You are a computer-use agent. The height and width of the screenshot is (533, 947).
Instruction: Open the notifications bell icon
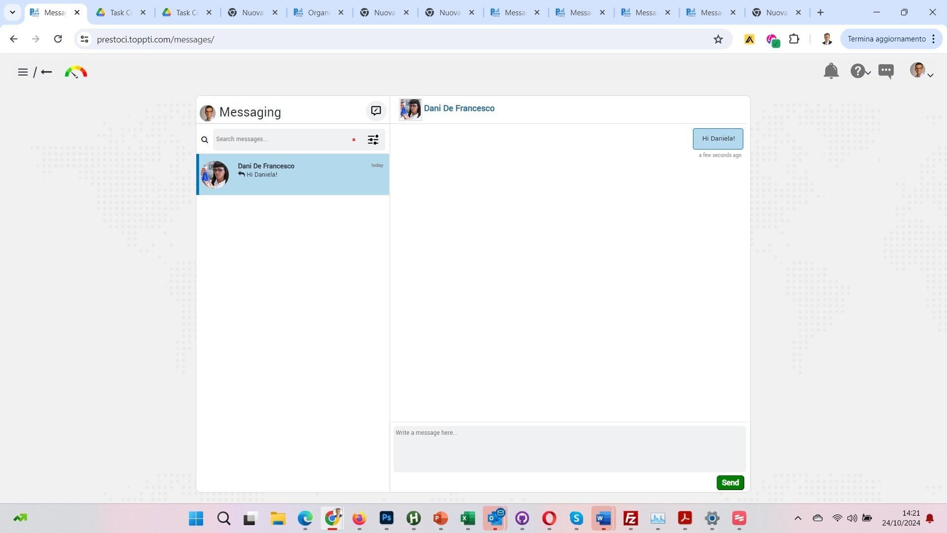(831, 71)
